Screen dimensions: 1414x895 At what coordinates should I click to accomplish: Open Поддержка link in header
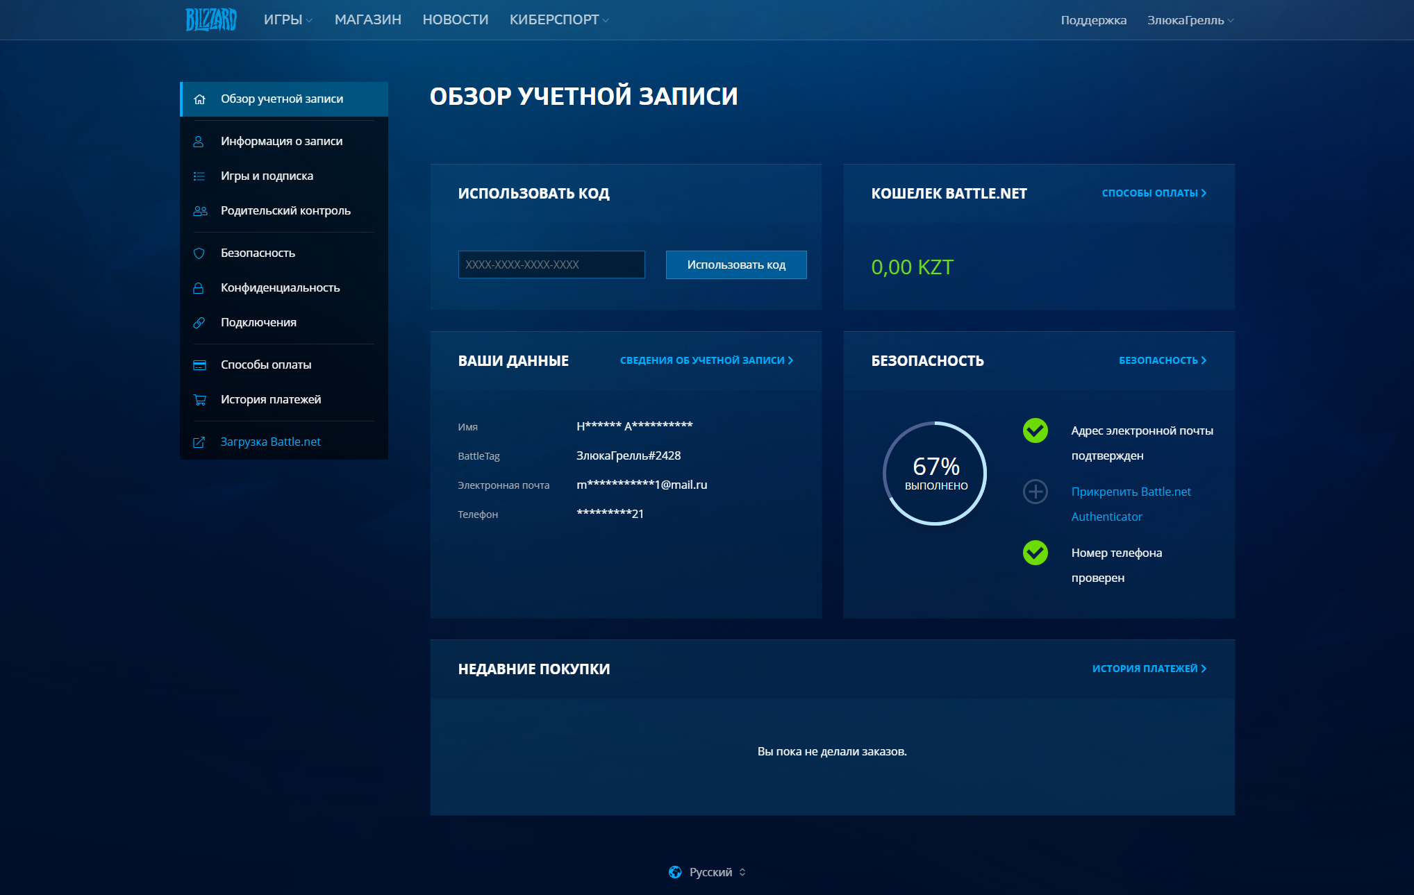[1093, 20]
